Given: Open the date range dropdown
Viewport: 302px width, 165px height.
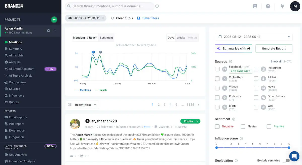Looking at the screenshot, I should point(253,37).
